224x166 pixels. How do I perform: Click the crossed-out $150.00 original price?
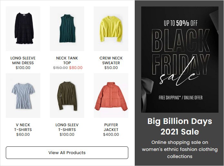click(x=60, y=68)
